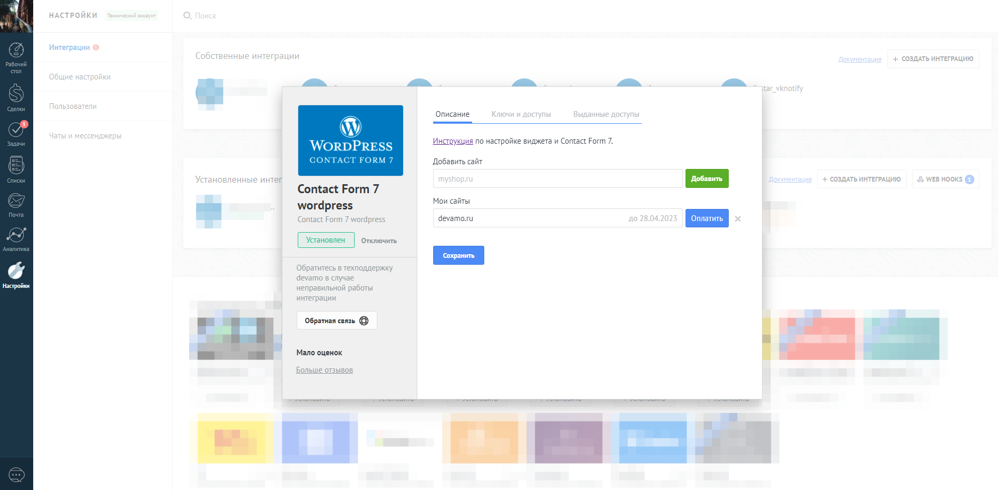Open the chat bubble icon in sidebar
Image resolution: width=998 pixels, height=490 pixels.
tap(16, 475)
